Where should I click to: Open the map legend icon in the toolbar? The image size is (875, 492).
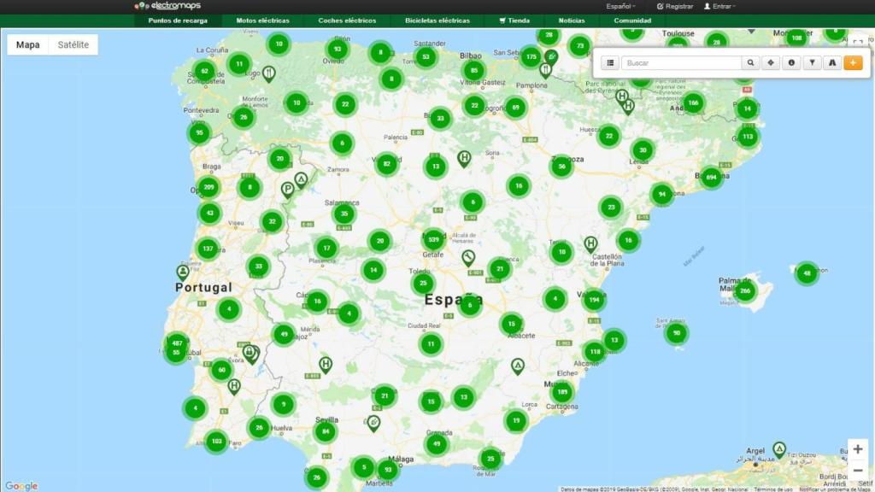833,62
